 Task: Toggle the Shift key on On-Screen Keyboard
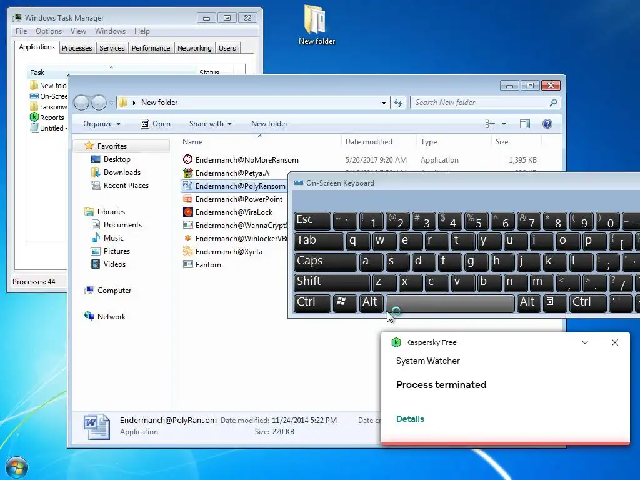tap(331, 282)
